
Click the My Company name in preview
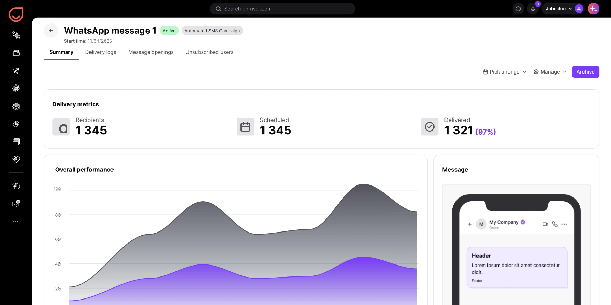pos(504,222)
